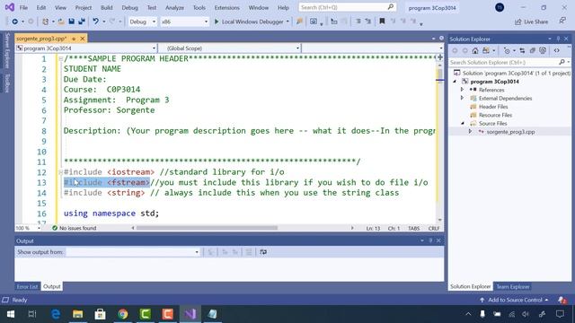Click the Save All toolbar icon
This screenshot has height=323, width=575.
click(x=82, y=22)
